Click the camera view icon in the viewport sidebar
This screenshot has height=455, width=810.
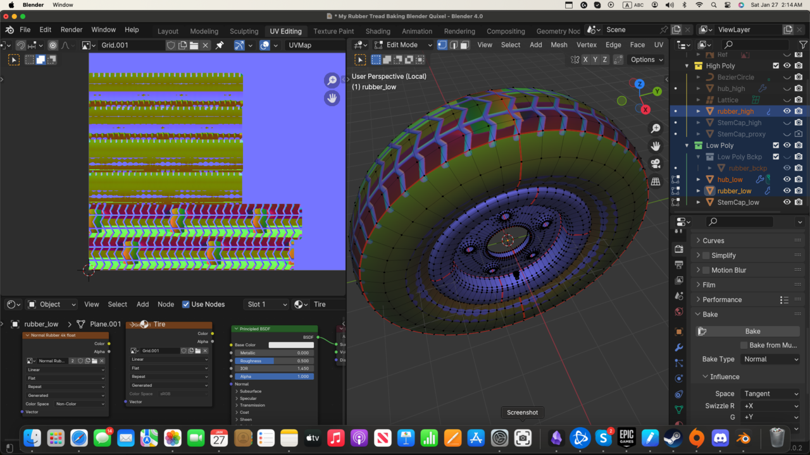coord(656,164)
